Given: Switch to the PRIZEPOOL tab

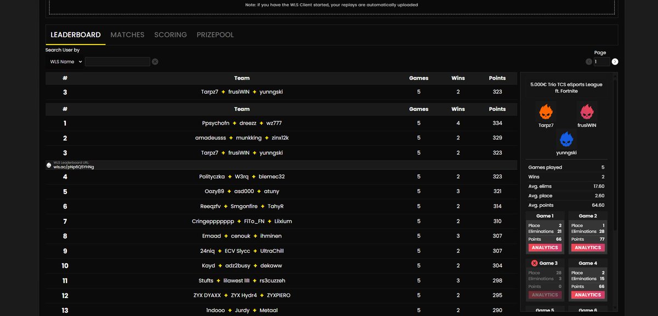Looking at the screenshot, I should click(215, 35).
